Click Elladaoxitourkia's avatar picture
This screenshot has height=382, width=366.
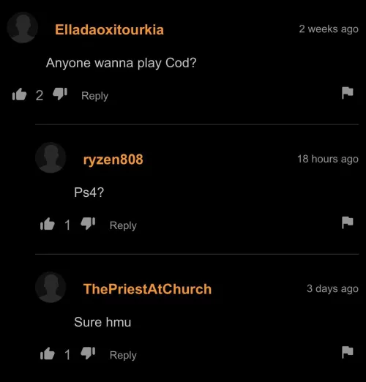[x=23, y=28]
